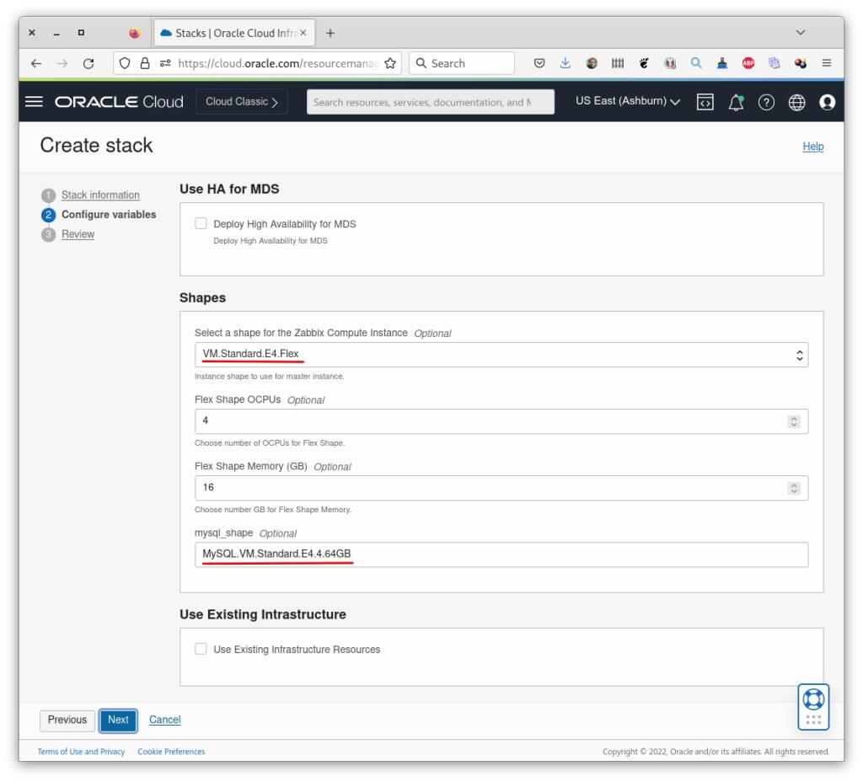Screen dimensions: 863x782
Task: Open Cloud Shell developer tools icon
Action: pyautogui.click(x=705, y=102)
